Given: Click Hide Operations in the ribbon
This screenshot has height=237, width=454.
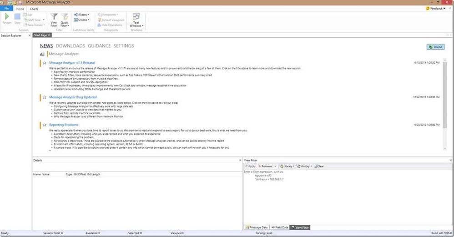Looking at the screenshot, I should 110,25.
